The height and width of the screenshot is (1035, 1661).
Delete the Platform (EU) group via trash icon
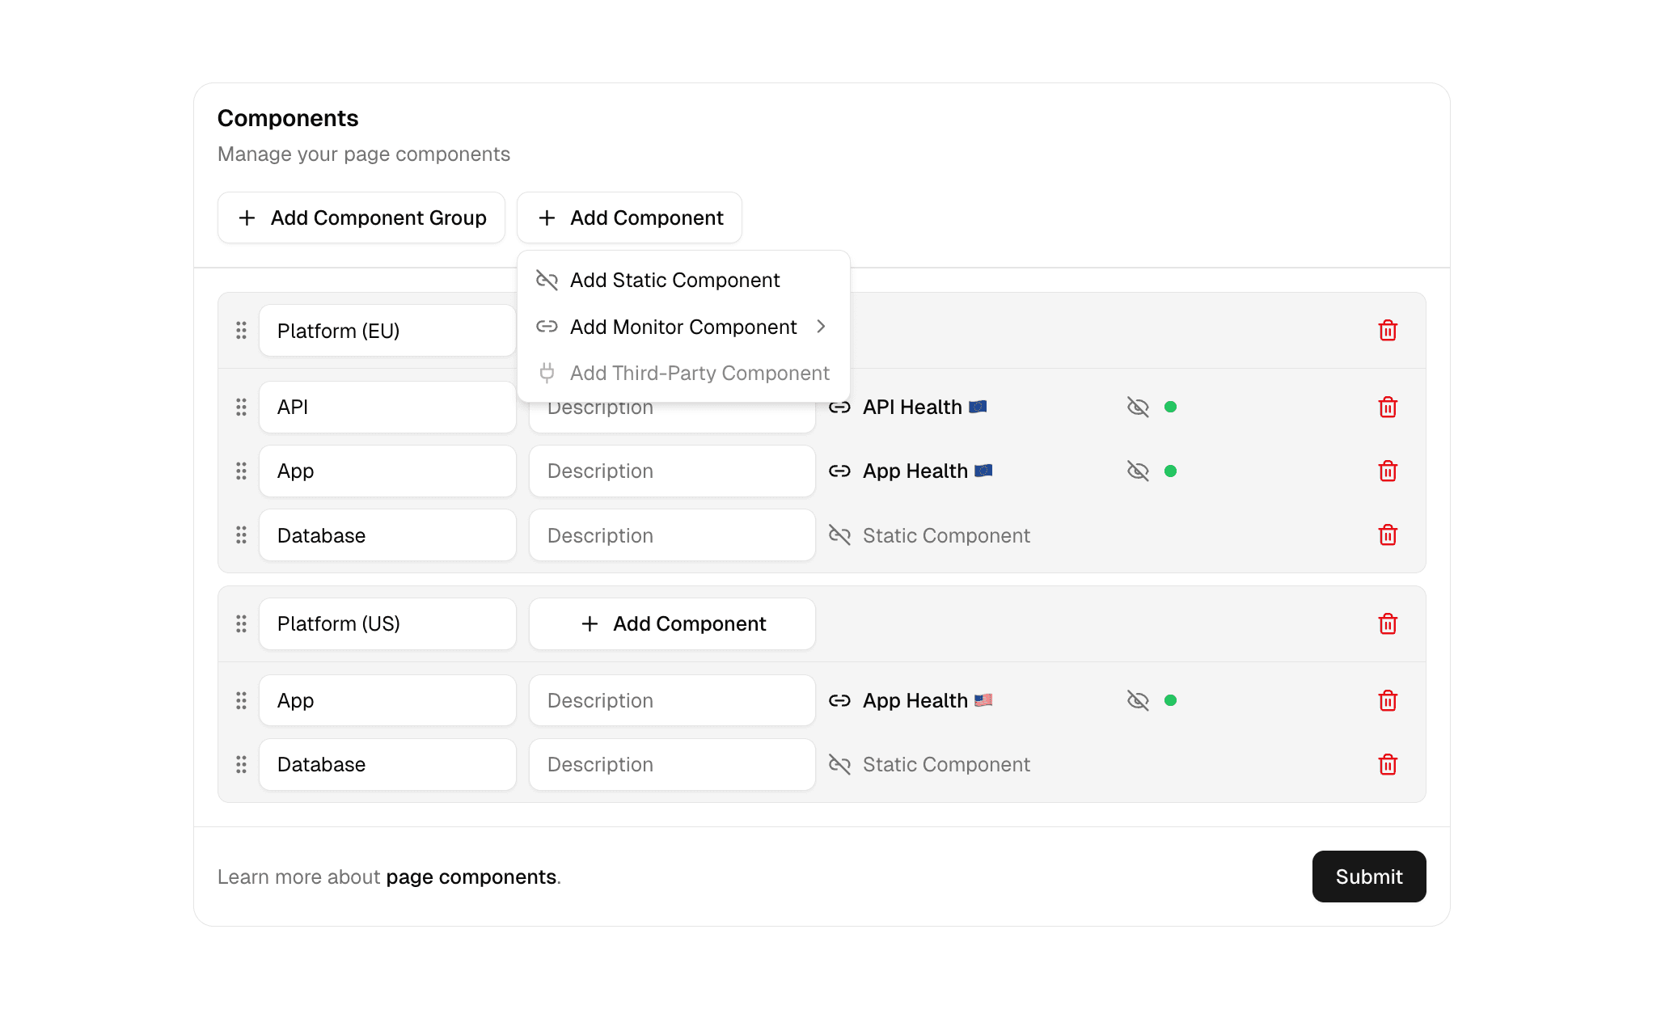(x=1388, y=330)
